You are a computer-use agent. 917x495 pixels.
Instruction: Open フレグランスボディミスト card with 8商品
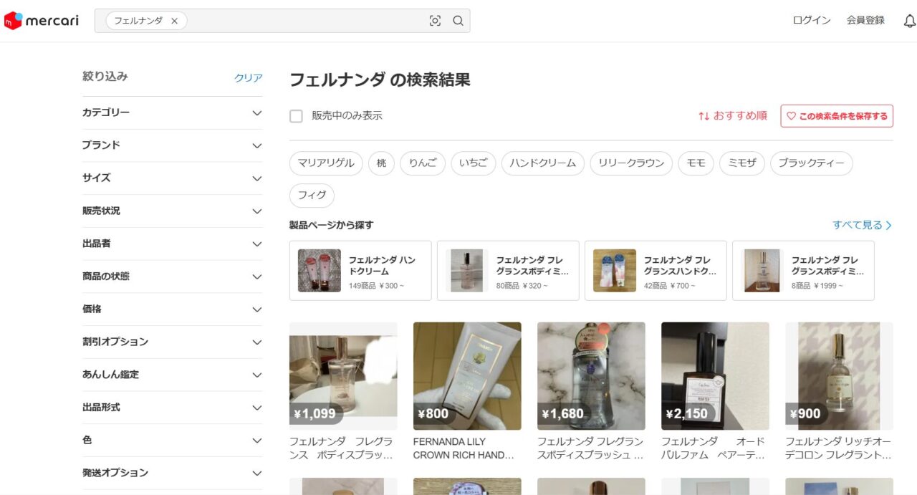[803, 271]
